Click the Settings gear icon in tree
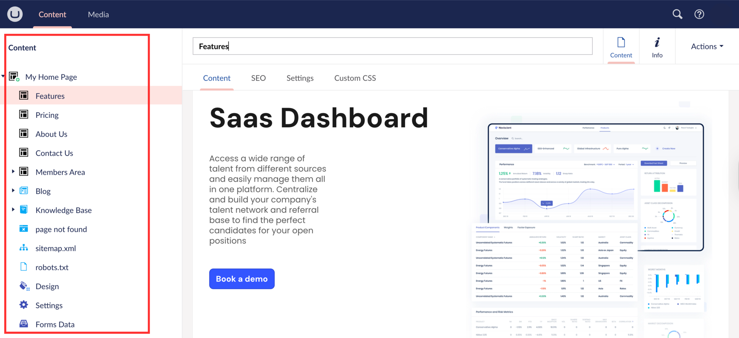 point(24,305)
